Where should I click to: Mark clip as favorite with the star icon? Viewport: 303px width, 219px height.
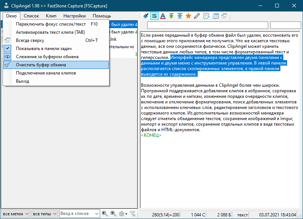[x=188, y=16]
